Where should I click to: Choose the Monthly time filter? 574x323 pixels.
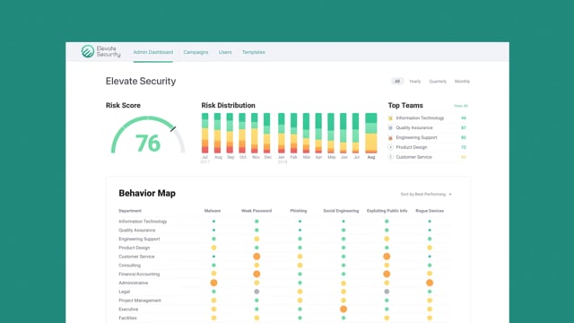462,82
